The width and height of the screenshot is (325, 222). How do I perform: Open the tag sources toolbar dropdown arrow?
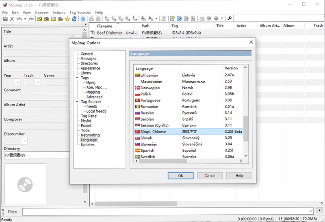click(x=222, y=18)
